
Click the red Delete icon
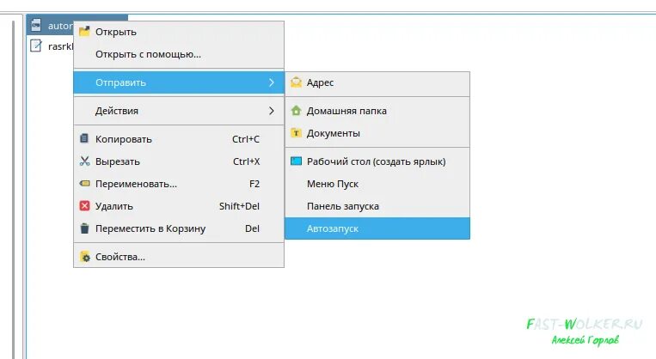tap(84, 206)
